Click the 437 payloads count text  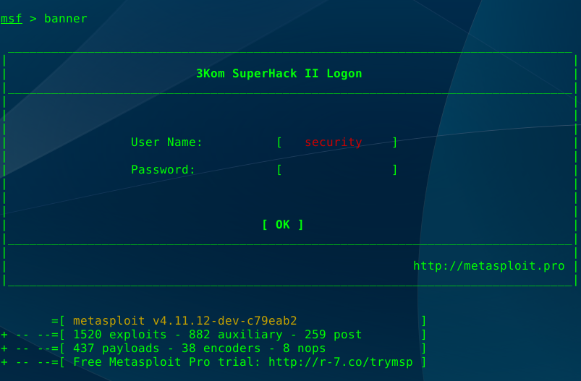[x=116, y=348]
